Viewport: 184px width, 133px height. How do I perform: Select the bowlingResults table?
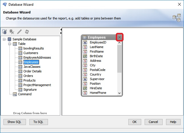point(33,48)
